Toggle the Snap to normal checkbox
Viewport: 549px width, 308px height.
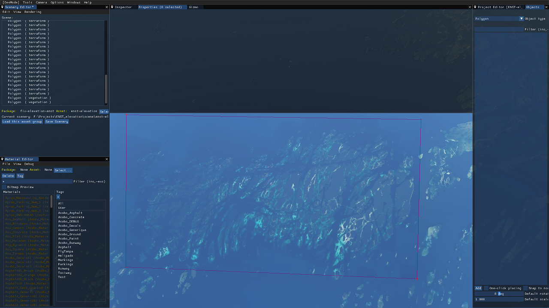(x=525, y=288)
